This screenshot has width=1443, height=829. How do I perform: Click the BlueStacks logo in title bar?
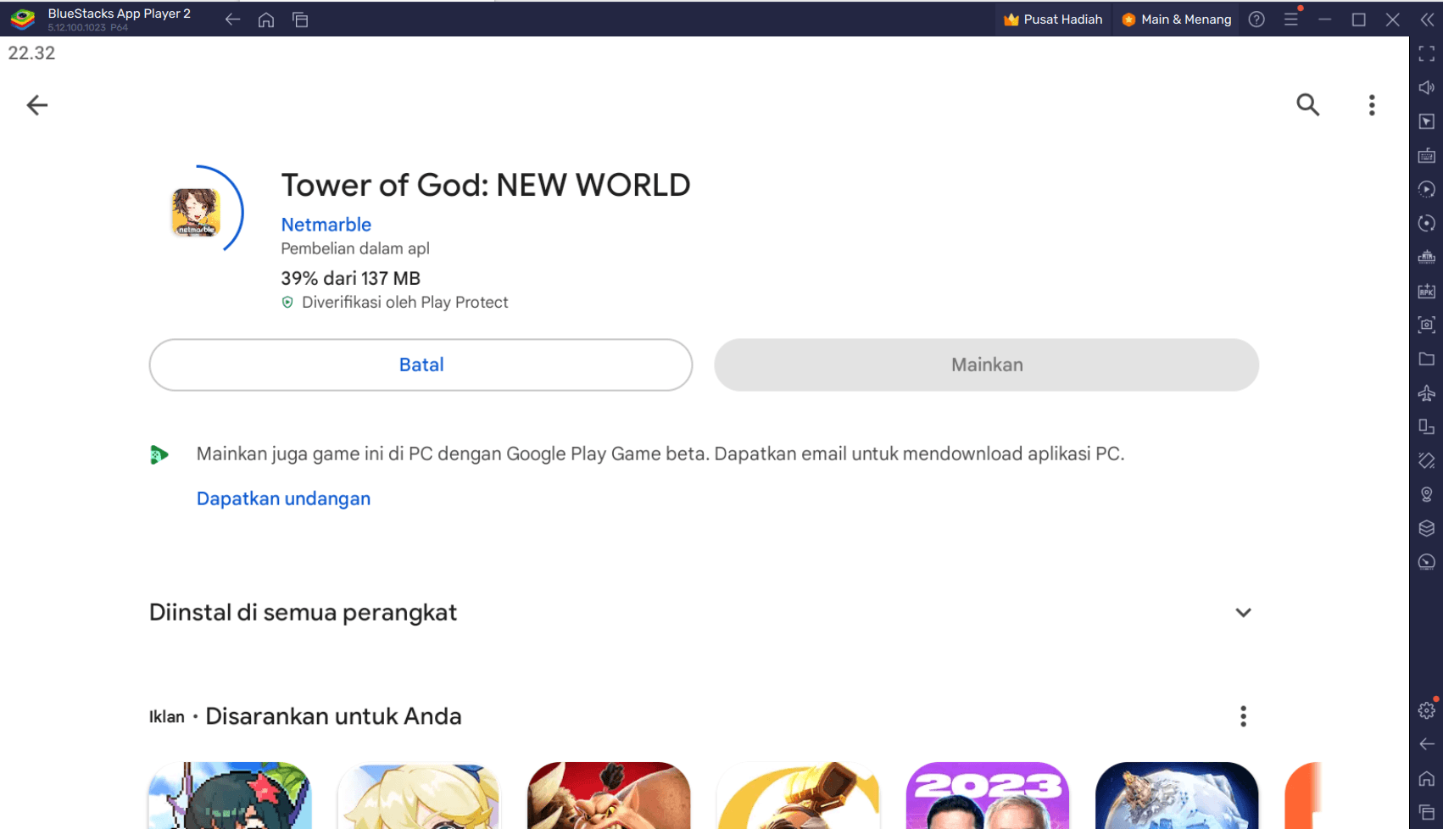pos(23,19)
